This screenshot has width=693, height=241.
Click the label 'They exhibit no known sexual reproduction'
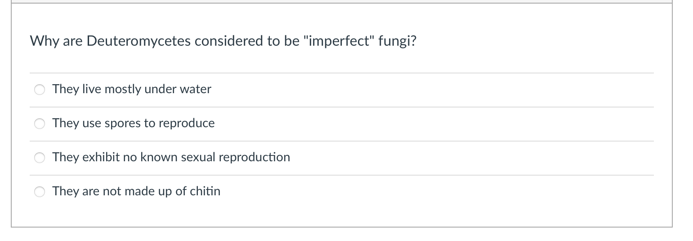[171, 157]
